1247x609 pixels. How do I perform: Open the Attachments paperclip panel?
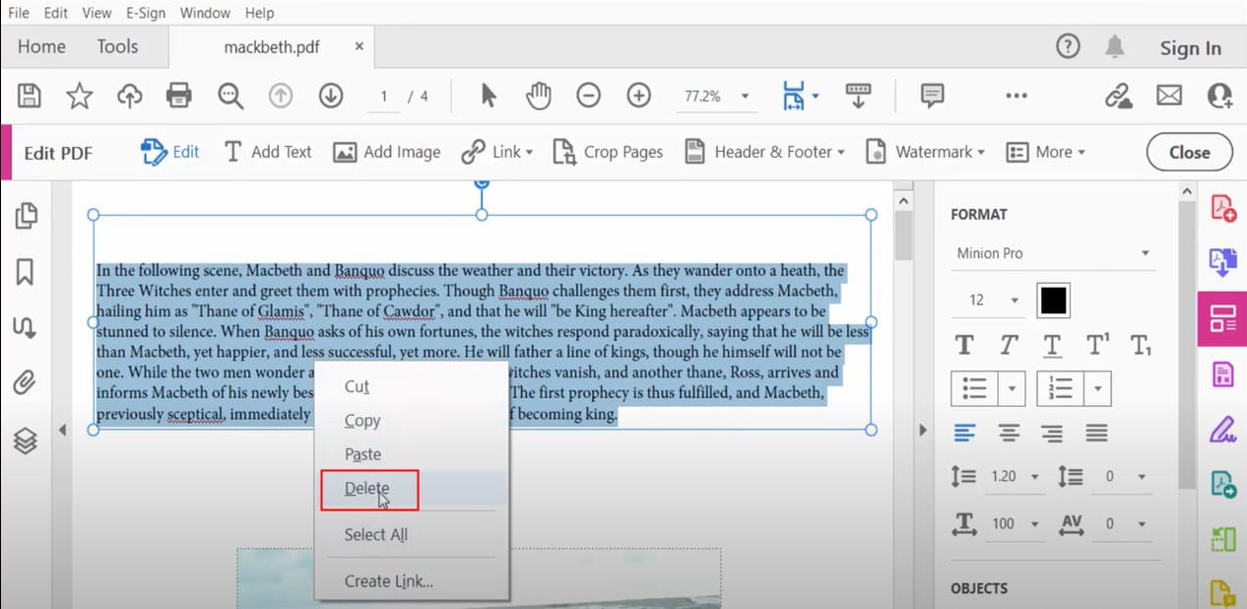pos(26,381)
